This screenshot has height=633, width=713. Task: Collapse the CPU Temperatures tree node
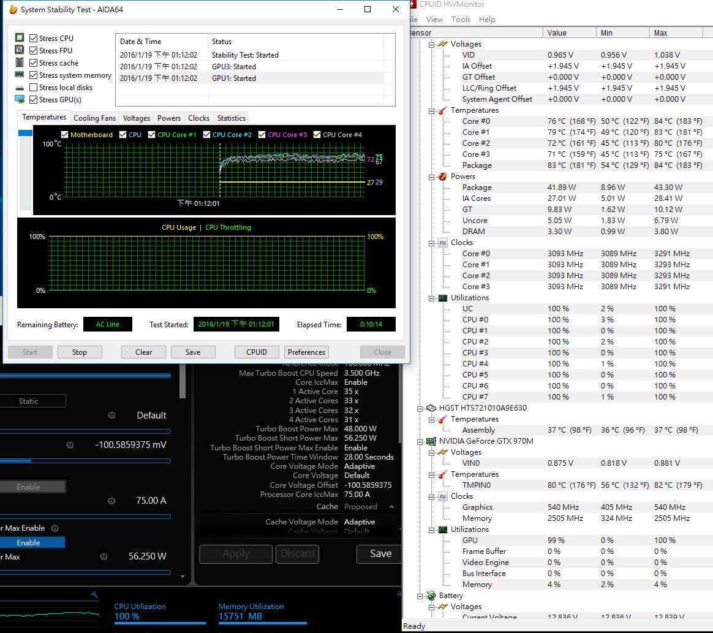pos(431,111)
